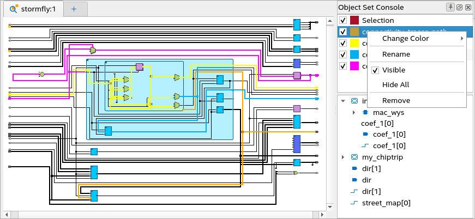Toggle the magenta object set checkbox
The height and width of the screenshot is (219, 475).
coord(343,66)
